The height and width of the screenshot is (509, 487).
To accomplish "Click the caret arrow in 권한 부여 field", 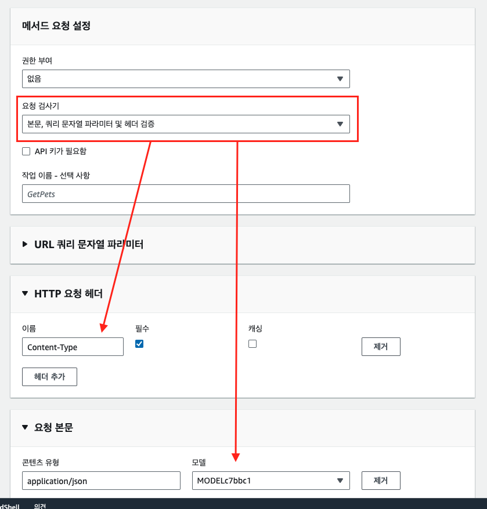I will tap(340, 79).
